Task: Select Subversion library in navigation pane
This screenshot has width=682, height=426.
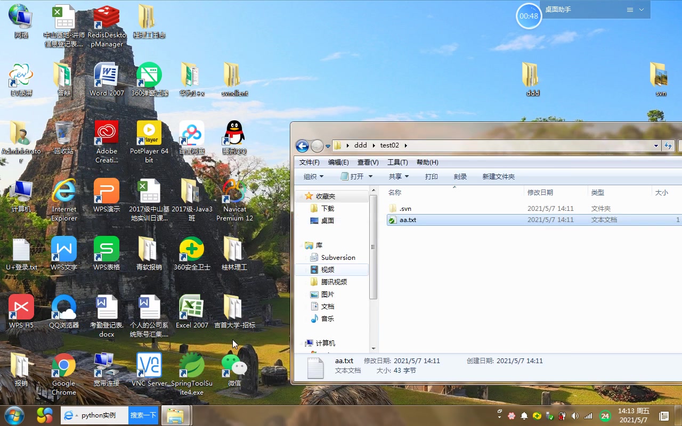Action: click(338, 257)
